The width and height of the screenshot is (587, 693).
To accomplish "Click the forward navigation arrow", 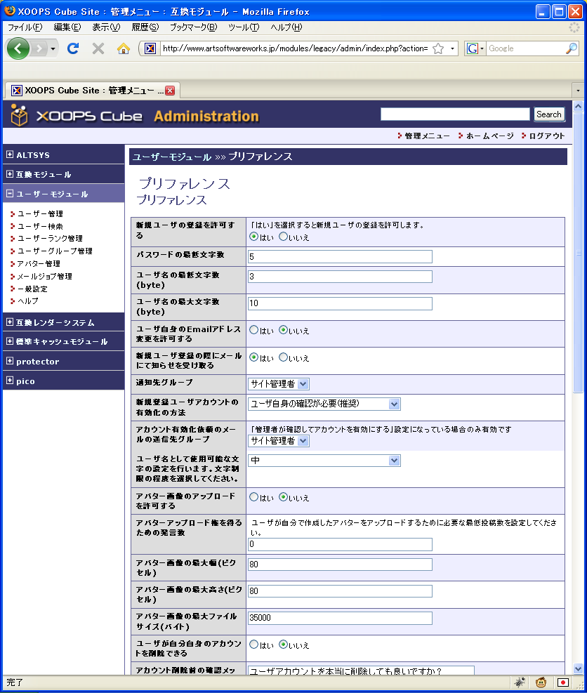I will coord(39,48).
